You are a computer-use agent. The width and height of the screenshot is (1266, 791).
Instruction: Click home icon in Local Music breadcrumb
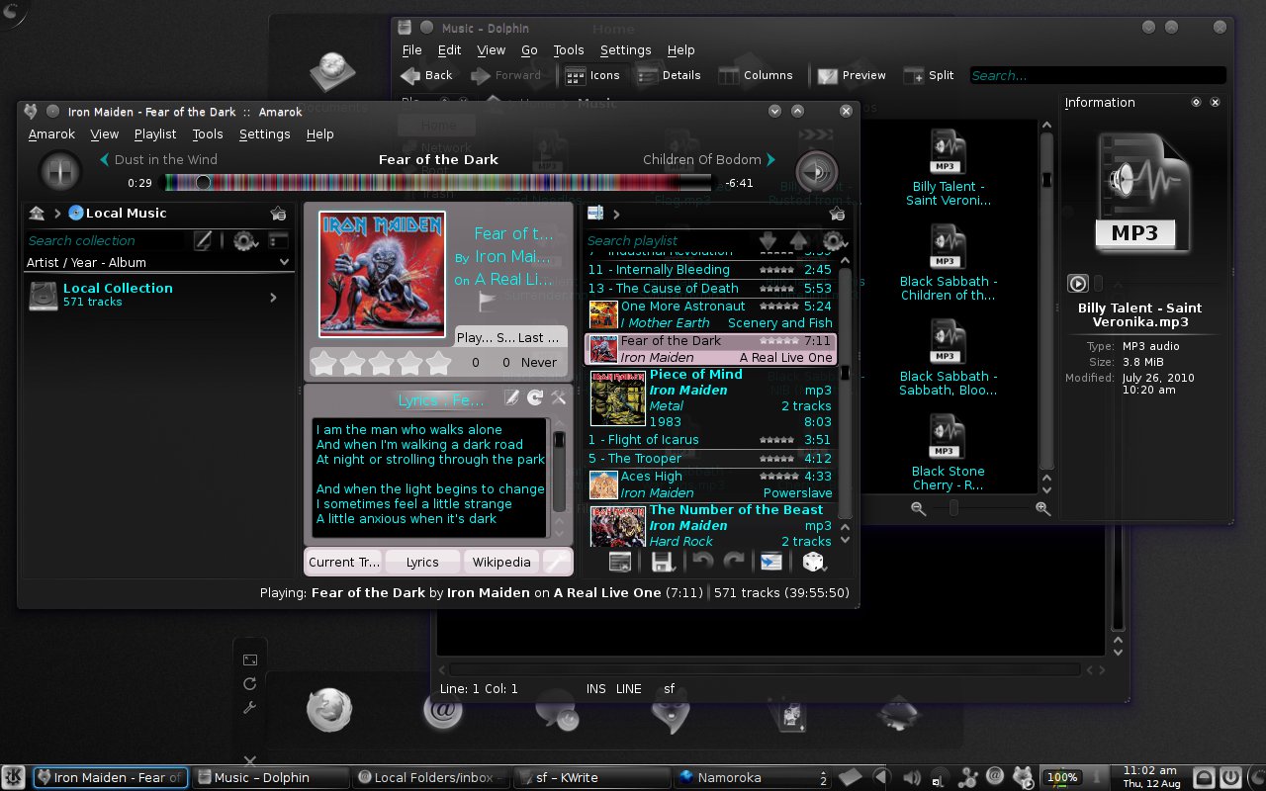(x=37, y=213)
